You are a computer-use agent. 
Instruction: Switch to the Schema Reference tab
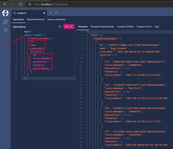point(36,19)
